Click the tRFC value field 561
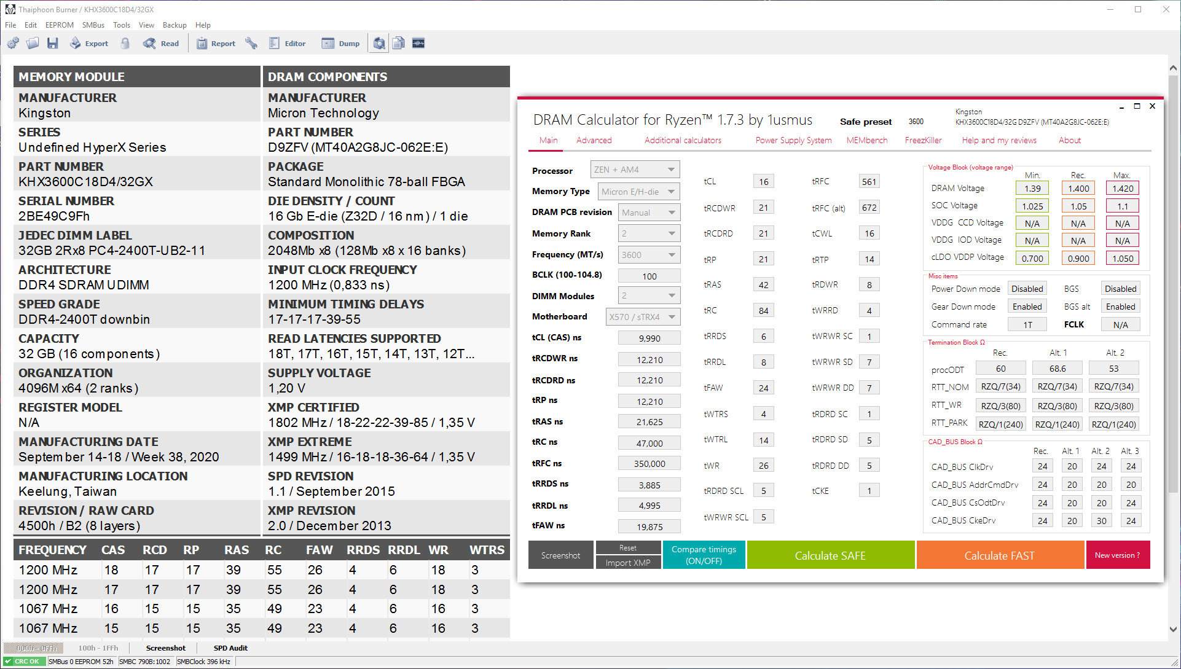 tap(869, 181)
